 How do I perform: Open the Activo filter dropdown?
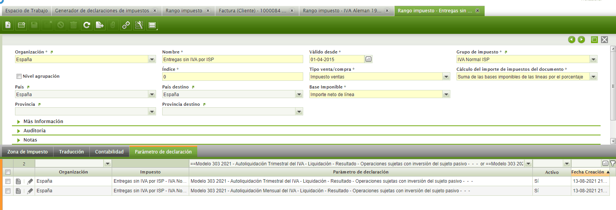[x=567, y=163]
